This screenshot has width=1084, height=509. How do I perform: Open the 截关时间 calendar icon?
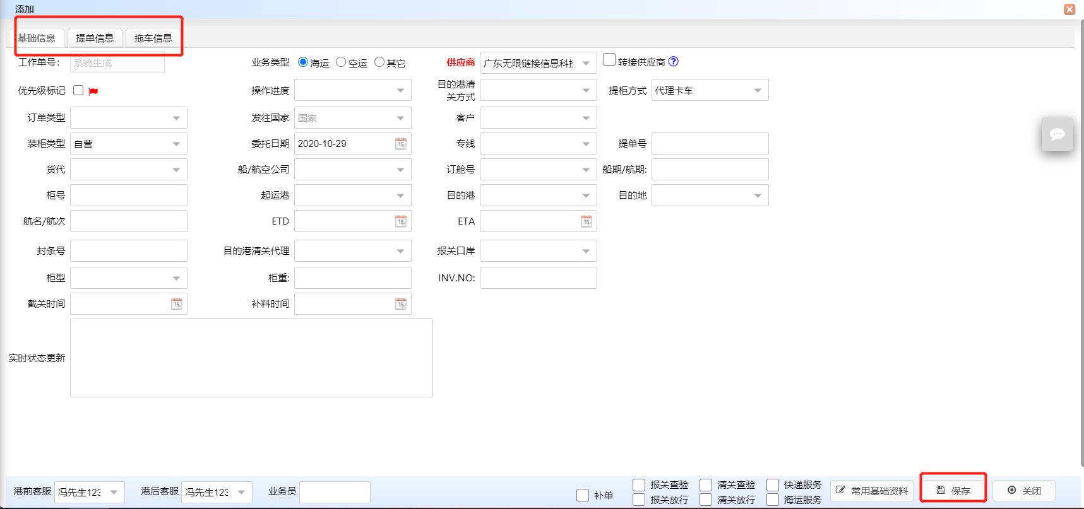tap(177, 304)
